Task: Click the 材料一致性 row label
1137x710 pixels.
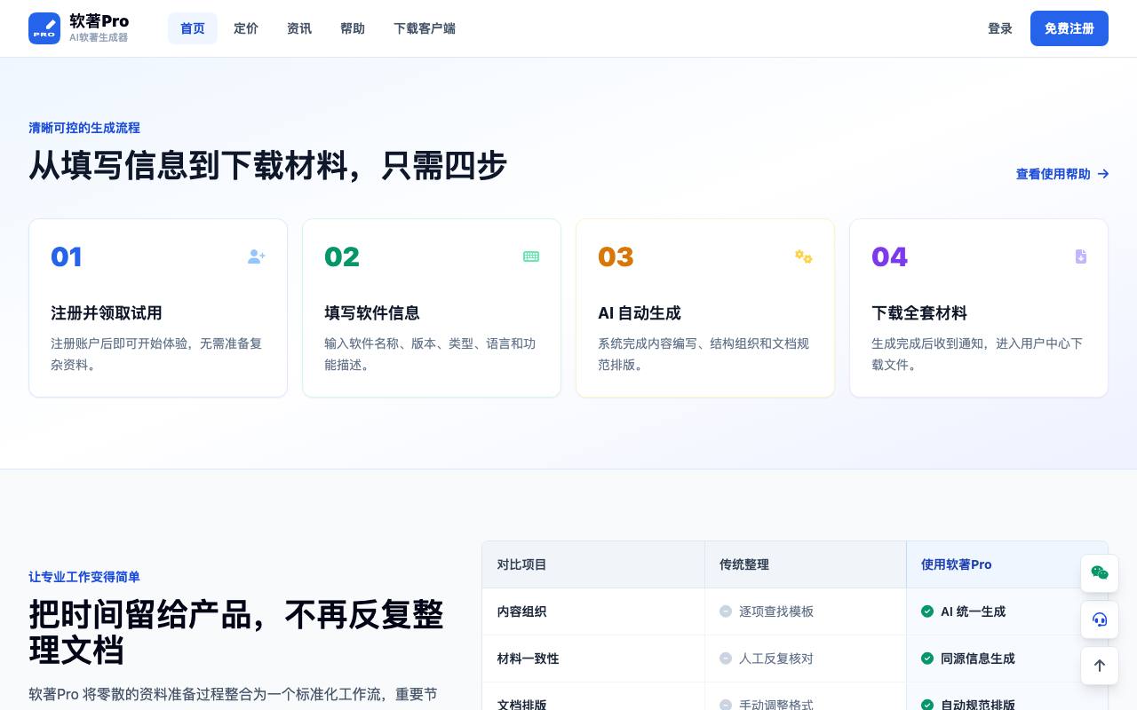Action: [x=529, y=659]
